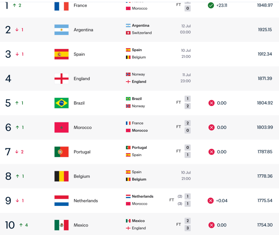Click the Mexico flag in rank 10
Image resolution: width=279 pixels, height=235 pixels.
click(61, 225)
